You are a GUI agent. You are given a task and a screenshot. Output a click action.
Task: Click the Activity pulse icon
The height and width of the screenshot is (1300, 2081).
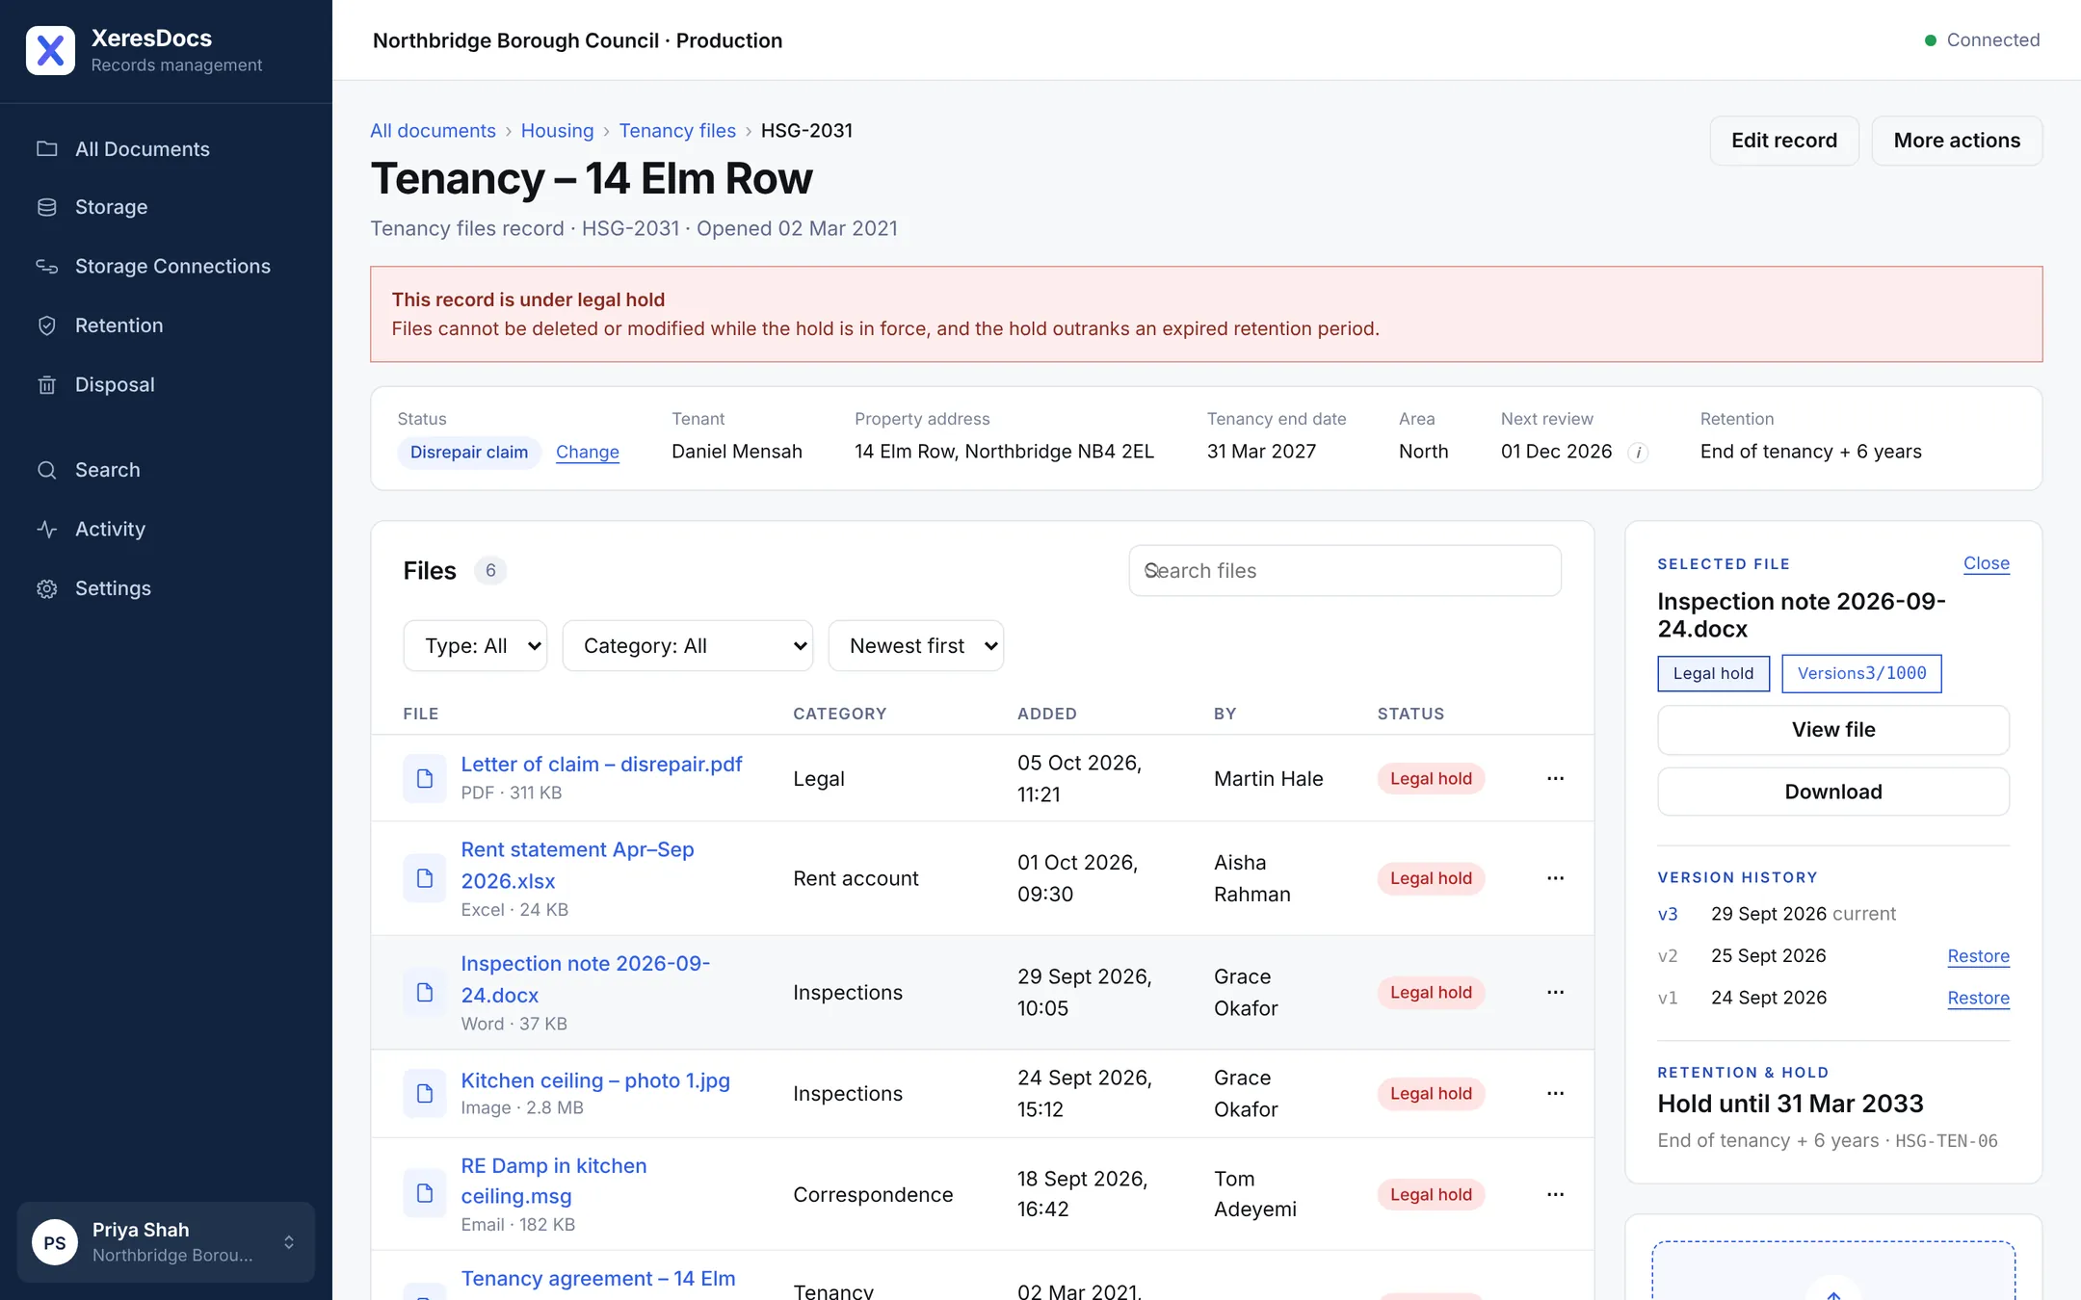46,529
